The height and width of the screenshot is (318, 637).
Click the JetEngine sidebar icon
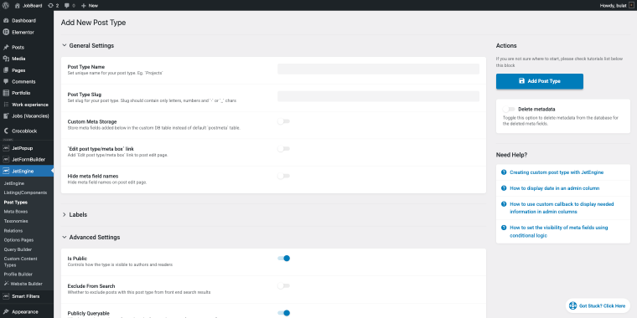click(6, 172)
